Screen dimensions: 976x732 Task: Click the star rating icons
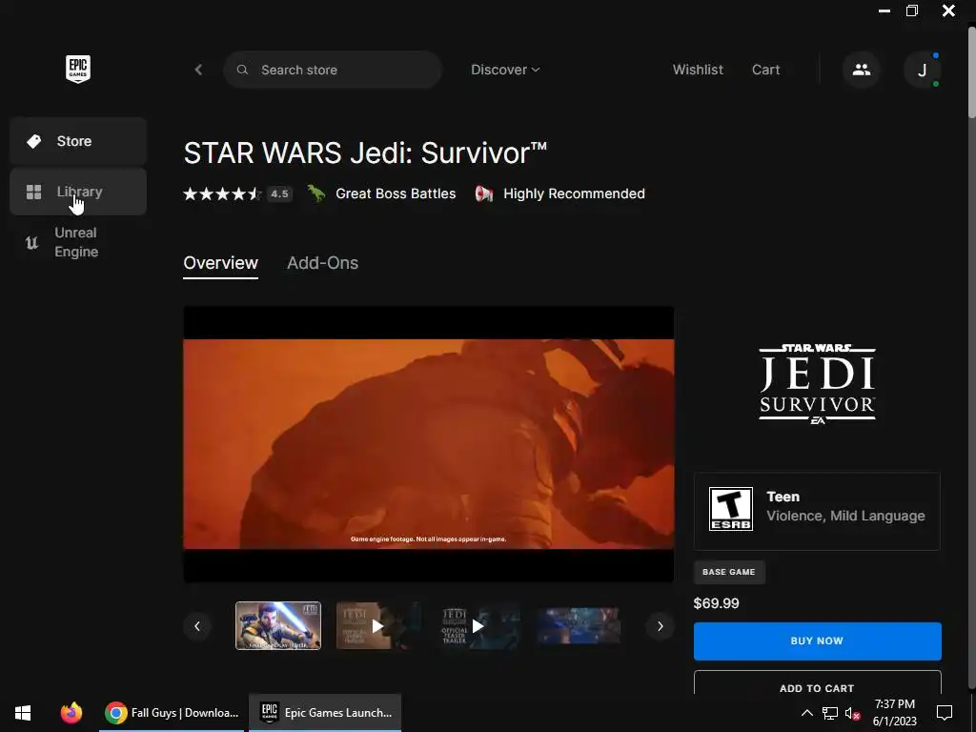click(222, 194)
